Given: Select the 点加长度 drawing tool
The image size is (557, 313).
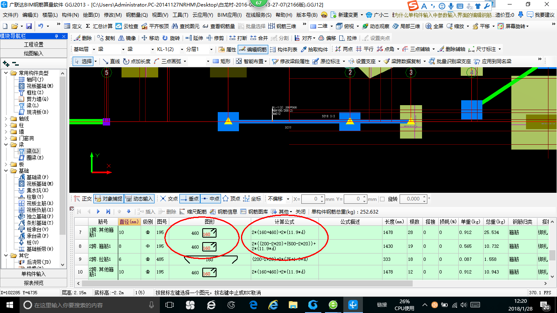Looking at the screenshot, I should click(x=137, y=61).
